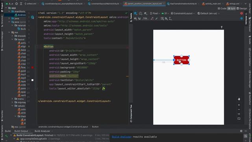Open the Component Tree side panel
The width and height of the screenshot is (252, 142).
pyautogui.click(x=131, y=114)
